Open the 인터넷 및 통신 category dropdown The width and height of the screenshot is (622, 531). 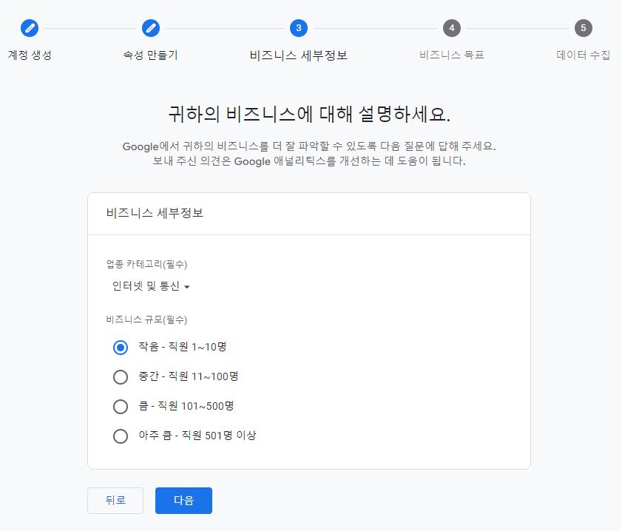[151, 286]
